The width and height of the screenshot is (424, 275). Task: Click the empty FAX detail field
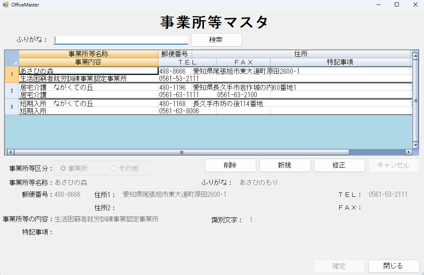[x=394, y=208]
